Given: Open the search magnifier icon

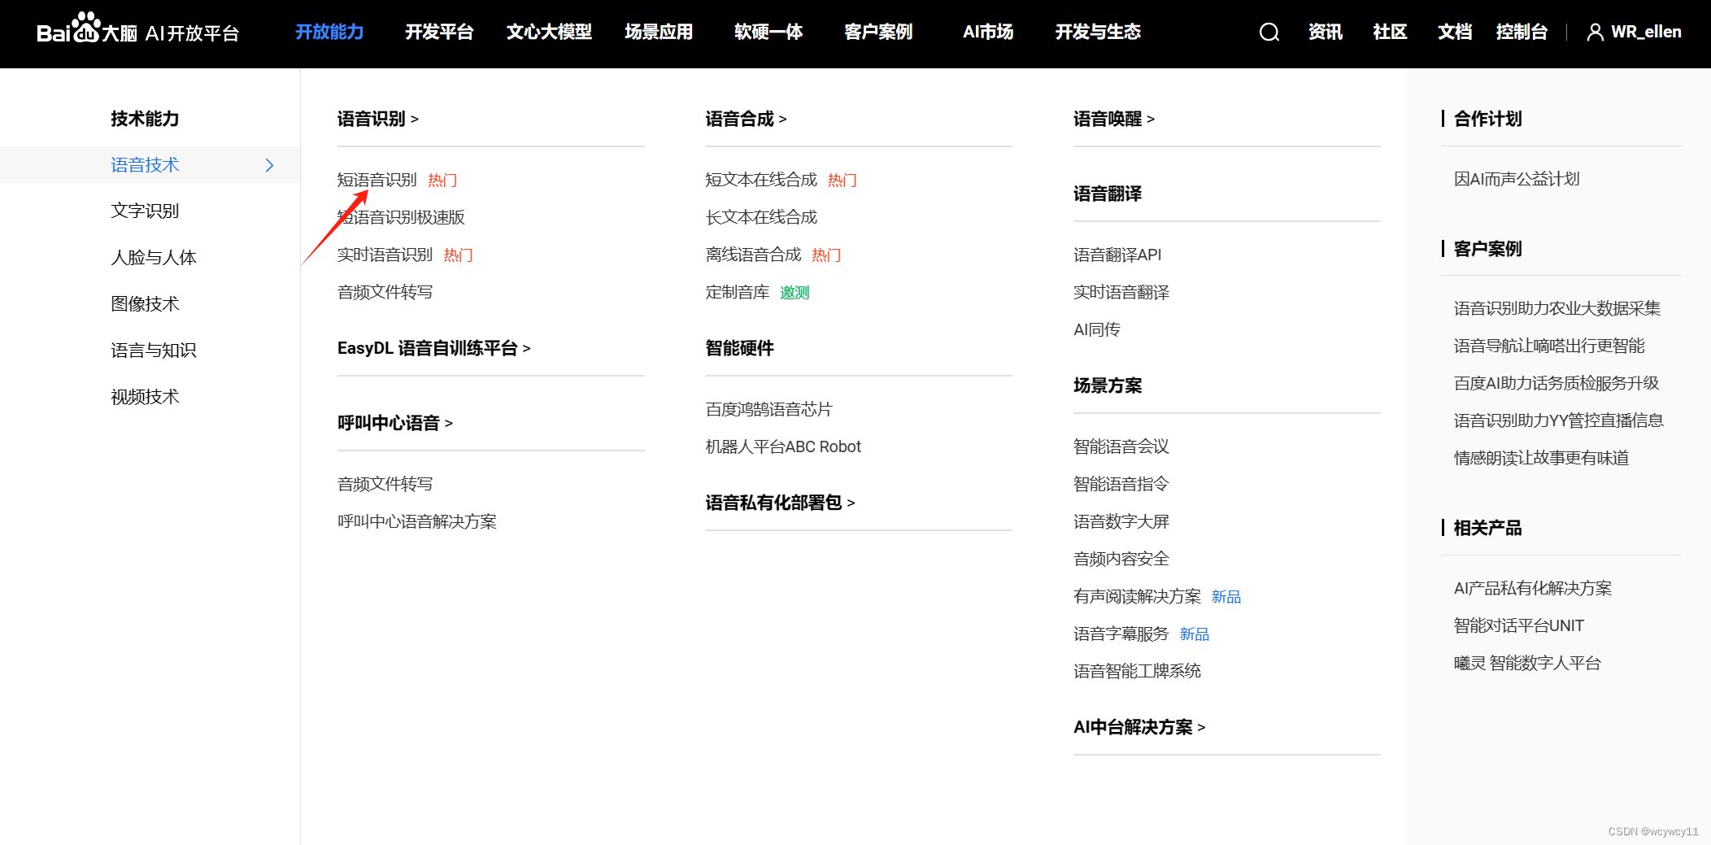Looking at the screenshot, I should tap(1269, 33).
